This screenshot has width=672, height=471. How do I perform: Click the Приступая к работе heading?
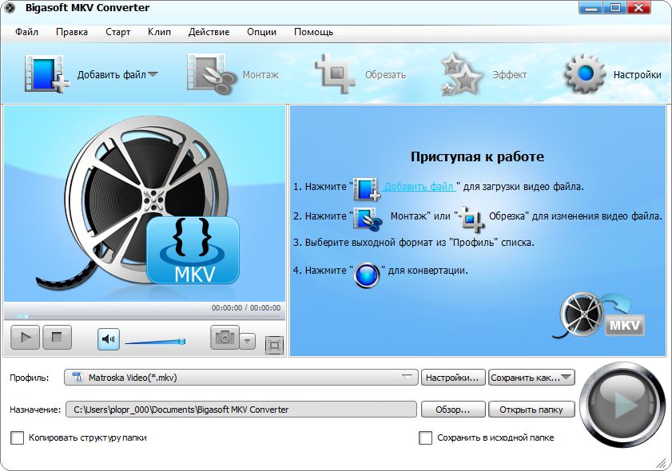click(477, 156)
